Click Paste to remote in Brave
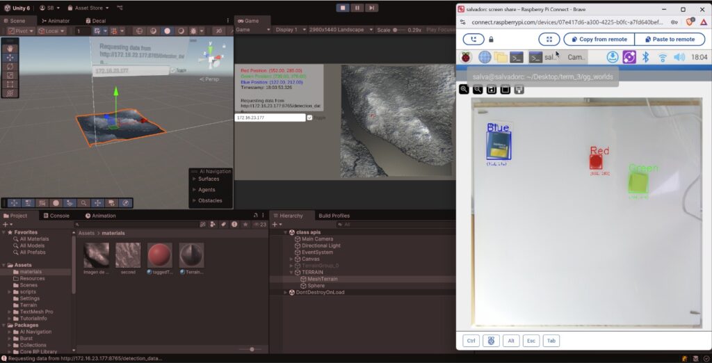The height and width of the screenshot is (363, 712). click(x=670, y=40)
